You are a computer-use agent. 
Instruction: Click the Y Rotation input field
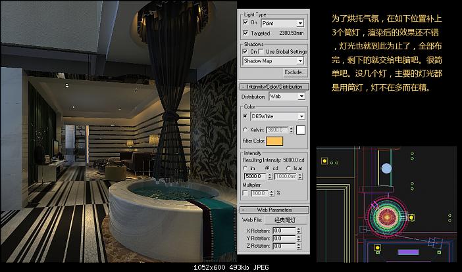coord(284,238)
